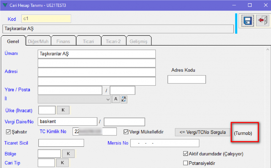Click the Mersis No input field
Screen dimensions: 271x168
pyautogui.click(x=164, y=143)
